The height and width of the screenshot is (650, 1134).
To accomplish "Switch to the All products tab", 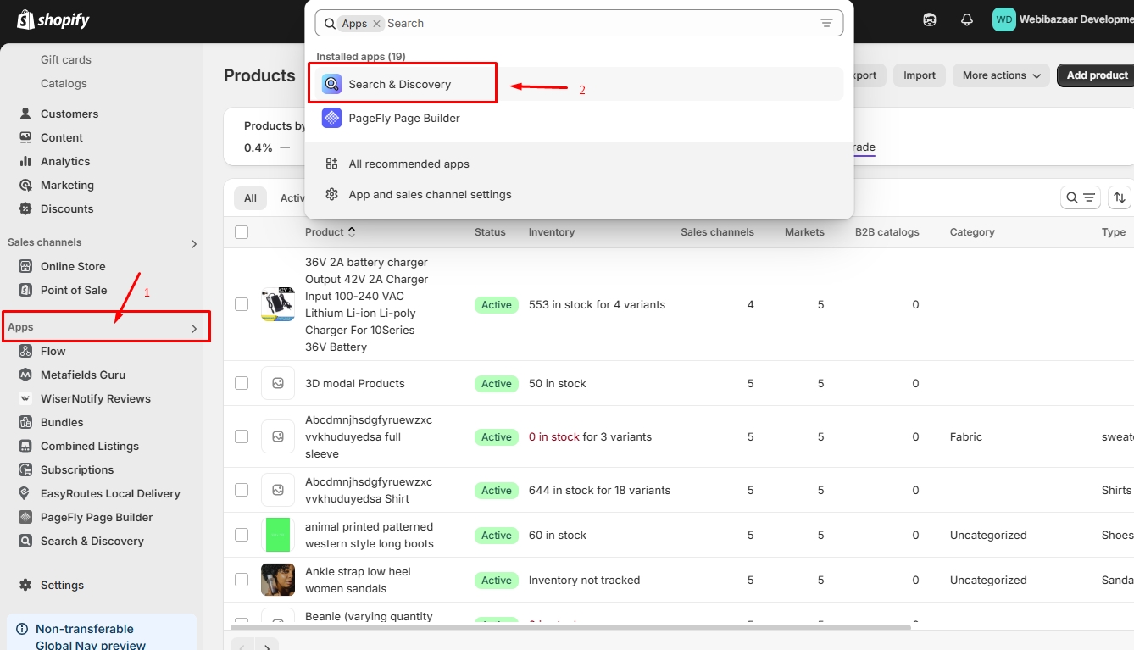I will pyautogui.click(x=250, y=197).
